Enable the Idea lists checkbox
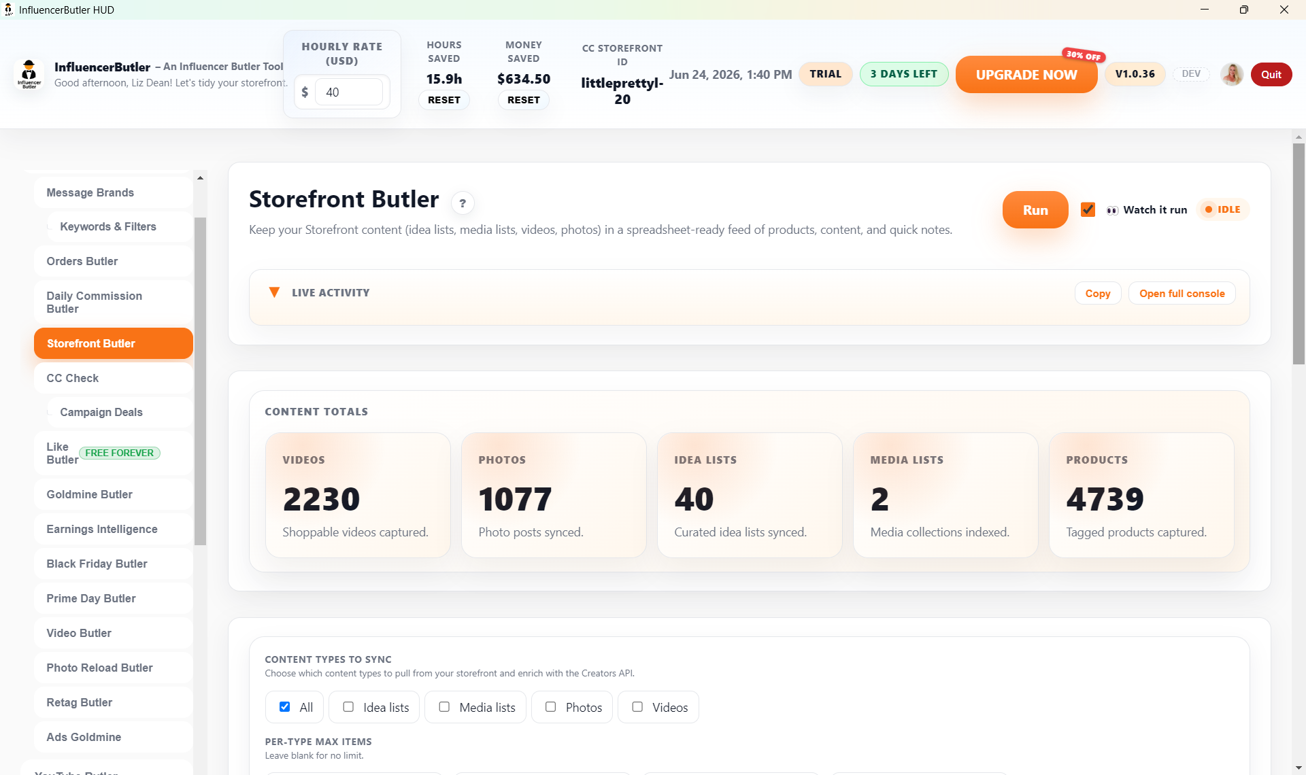 [x=348, y=707]
